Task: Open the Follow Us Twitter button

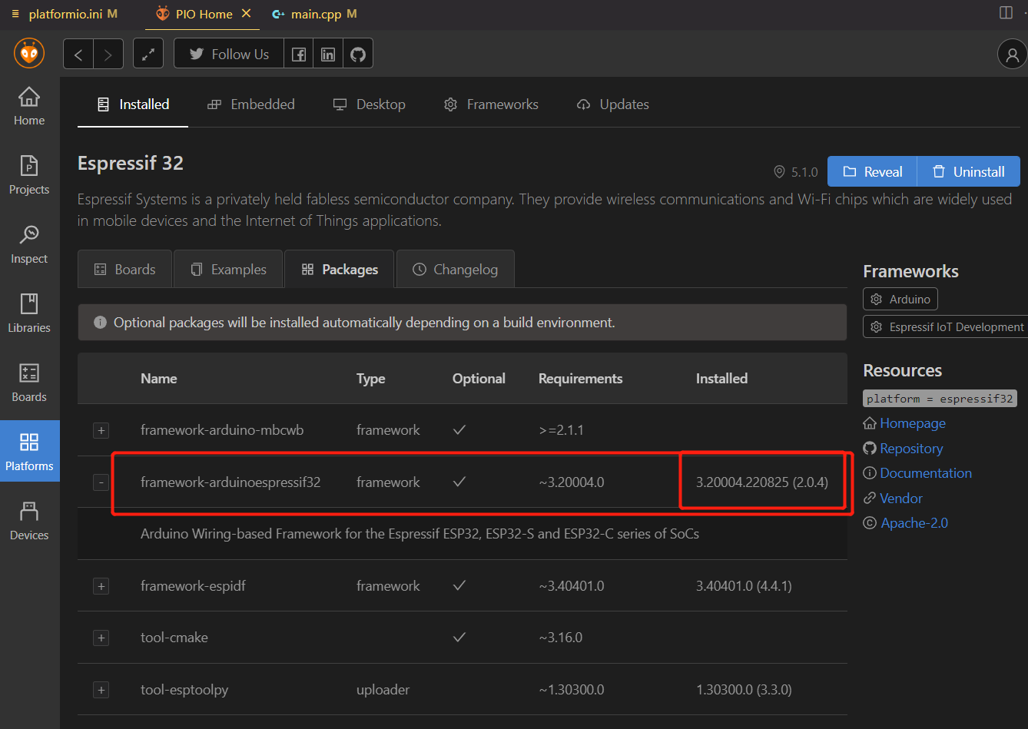Action: click(x=229, y=55)
